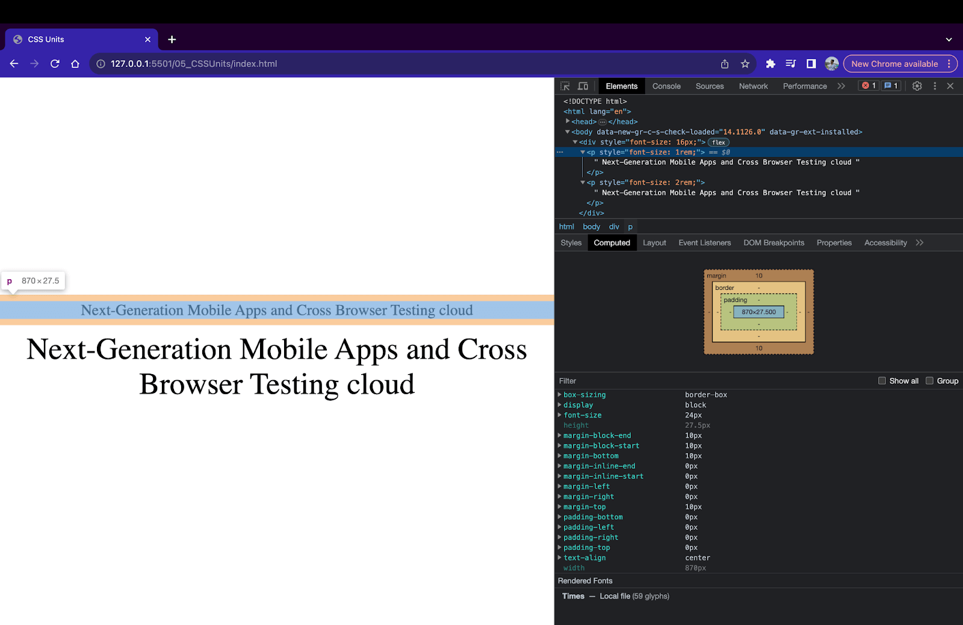
Task: Click the issues counter badge
Action: pos(891,85)
